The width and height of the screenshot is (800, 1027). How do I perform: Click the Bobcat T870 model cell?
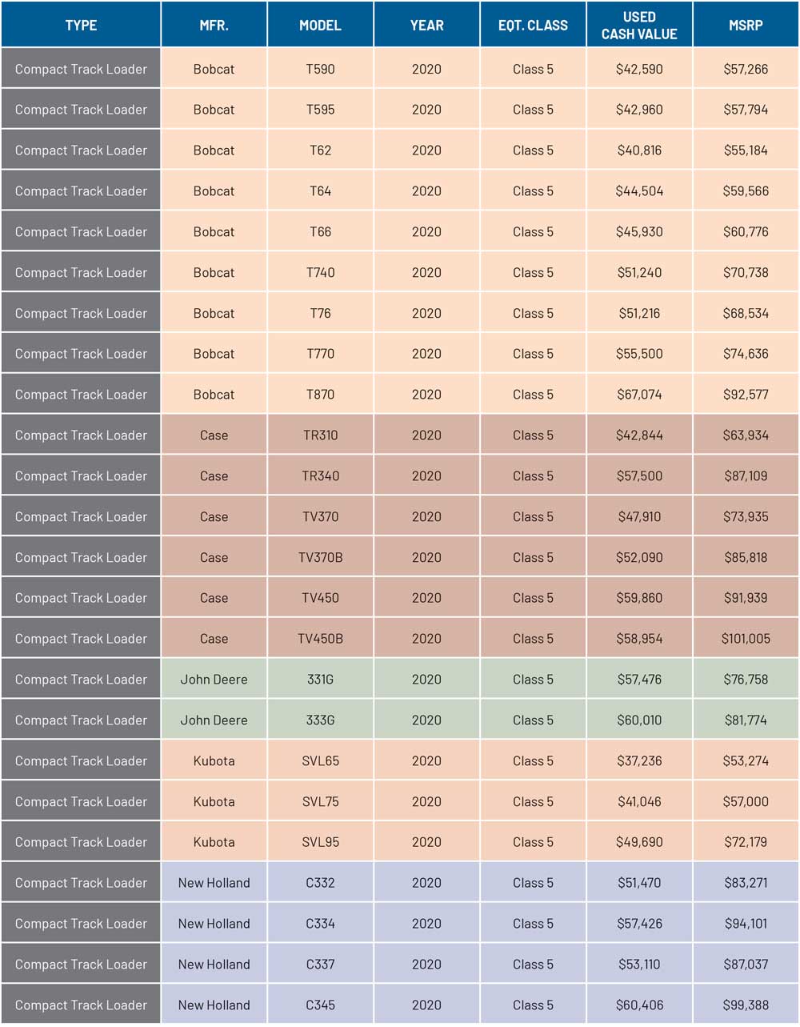(x=320, y=395)
